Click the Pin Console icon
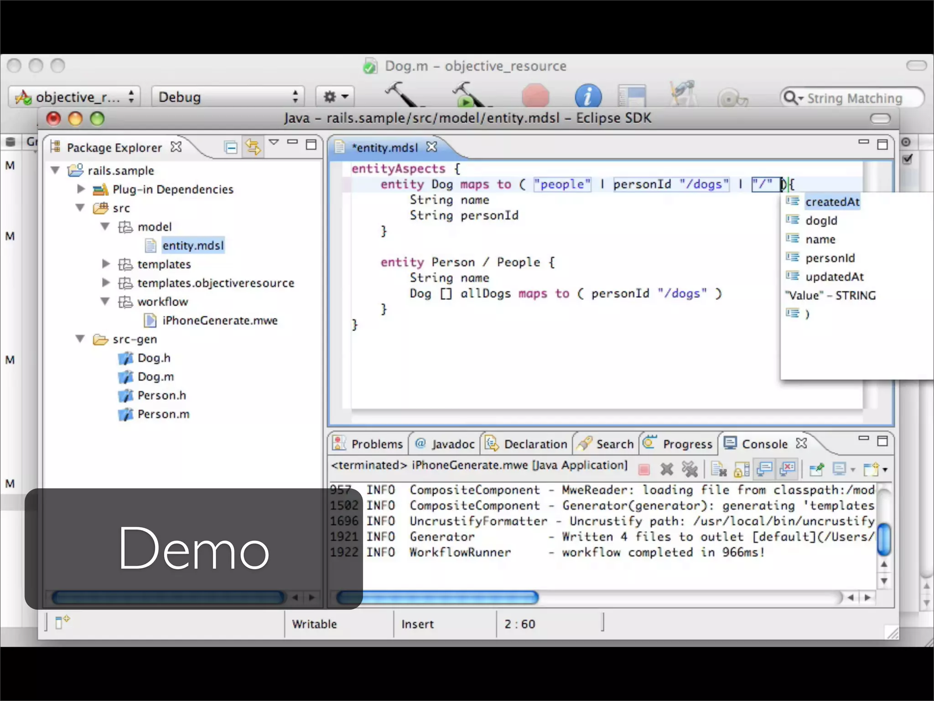The width and height of the screenshot is (934, 701). pos(816,469)
